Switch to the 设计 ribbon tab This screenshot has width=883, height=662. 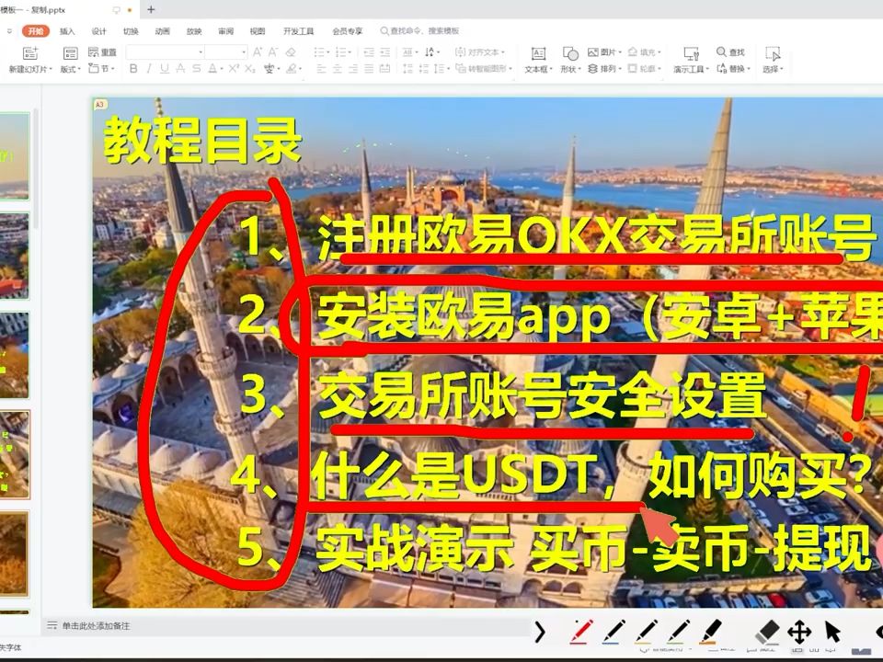click(x=98, y=31)
